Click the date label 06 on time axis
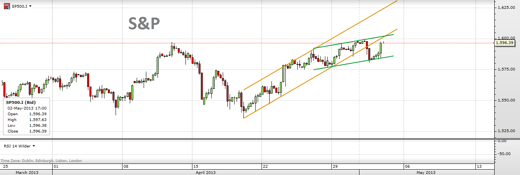Viewport: 520px width, 175px height. [407, 167]
